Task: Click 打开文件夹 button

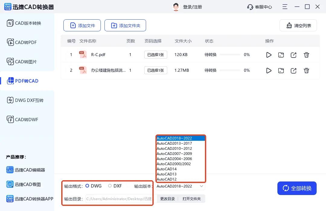Action: 191,199
